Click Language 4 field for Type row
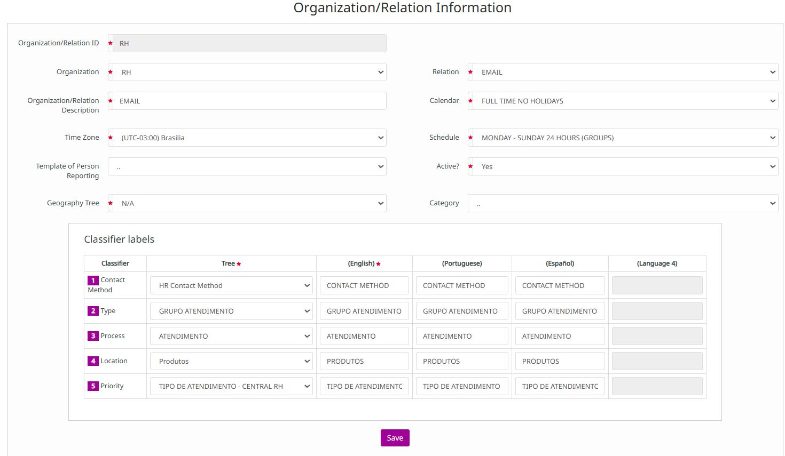This screenshot has width=785, height=456. (x=657, y=311)
